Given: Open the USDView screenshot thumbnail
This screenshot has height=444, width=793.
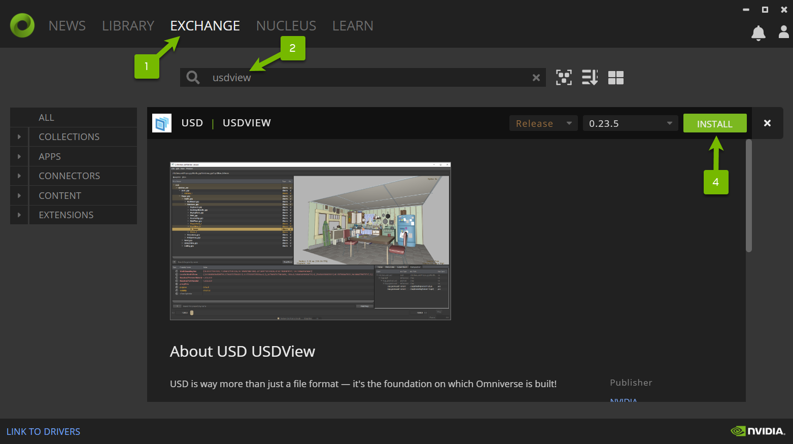Looking at the screenshot, I should click(x=311, y=241).
